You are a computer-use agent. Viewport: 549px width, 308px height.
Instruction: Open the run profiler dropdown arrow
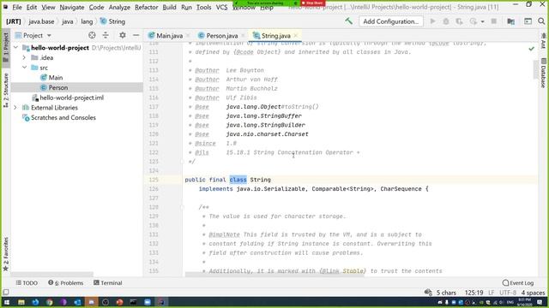point(482,21)
